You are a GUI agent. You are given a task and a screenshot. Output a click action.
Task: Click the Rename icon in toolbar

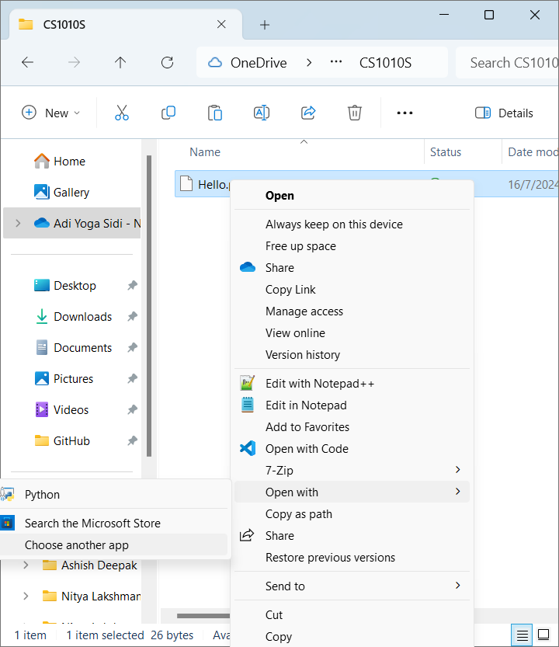[262, 113]
